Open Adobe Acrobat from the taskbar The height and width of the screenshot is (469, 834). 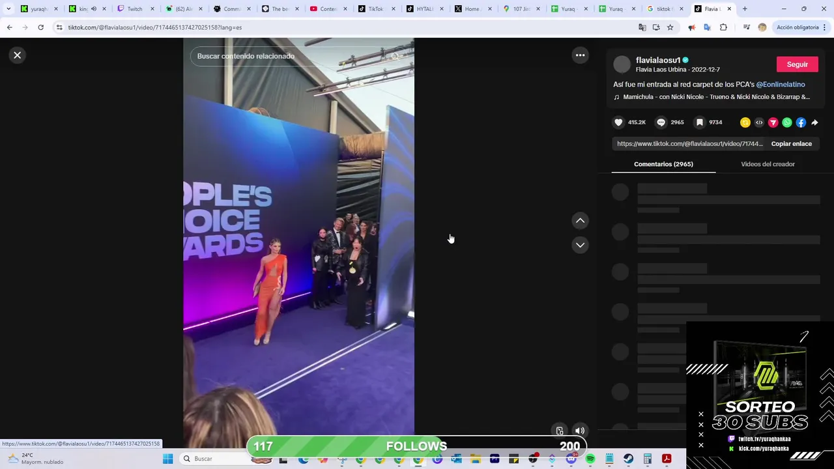pyautogui.click(x=667, y=459)
